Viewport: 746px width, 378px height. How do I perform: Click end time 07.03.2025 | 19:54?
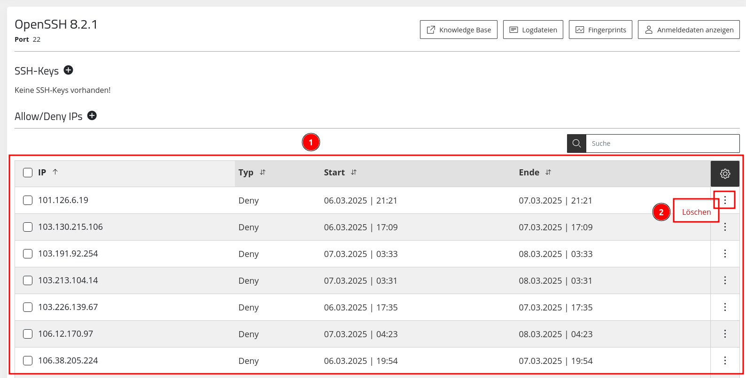click(556, 361)
